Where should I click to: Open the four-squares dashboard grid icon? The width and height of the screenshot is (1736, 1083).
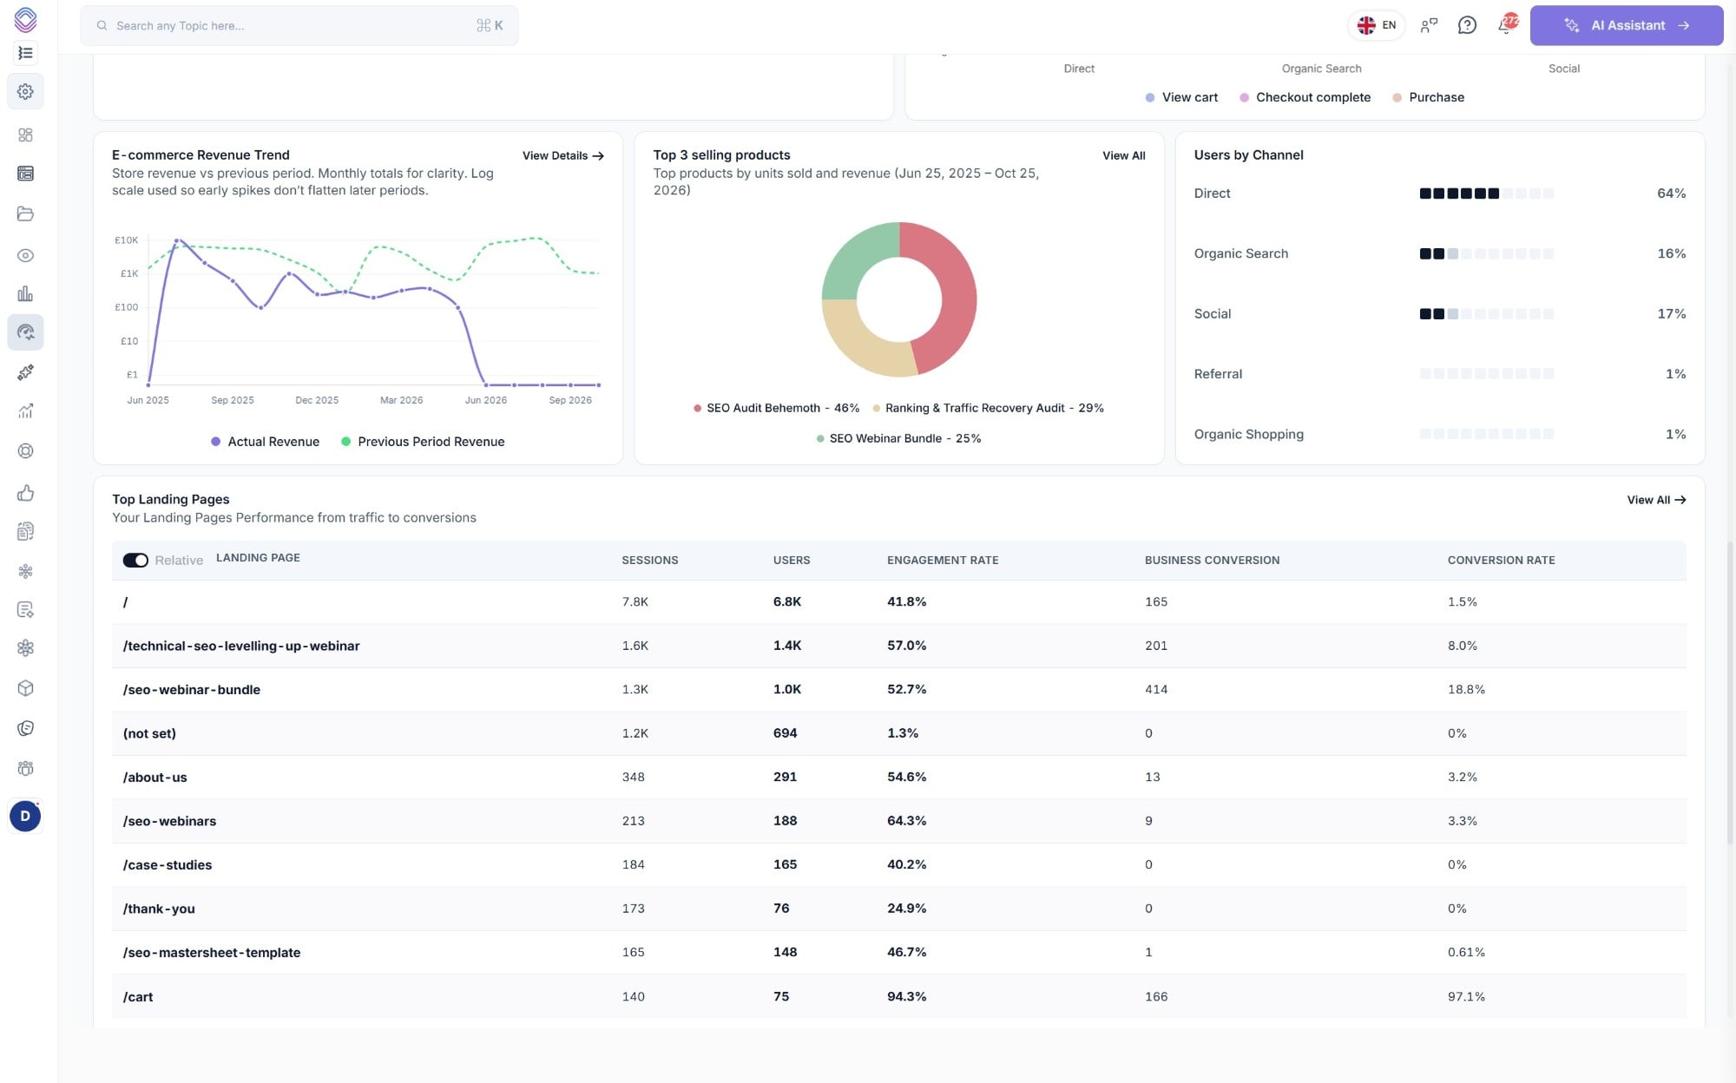(x=25, y=135)
